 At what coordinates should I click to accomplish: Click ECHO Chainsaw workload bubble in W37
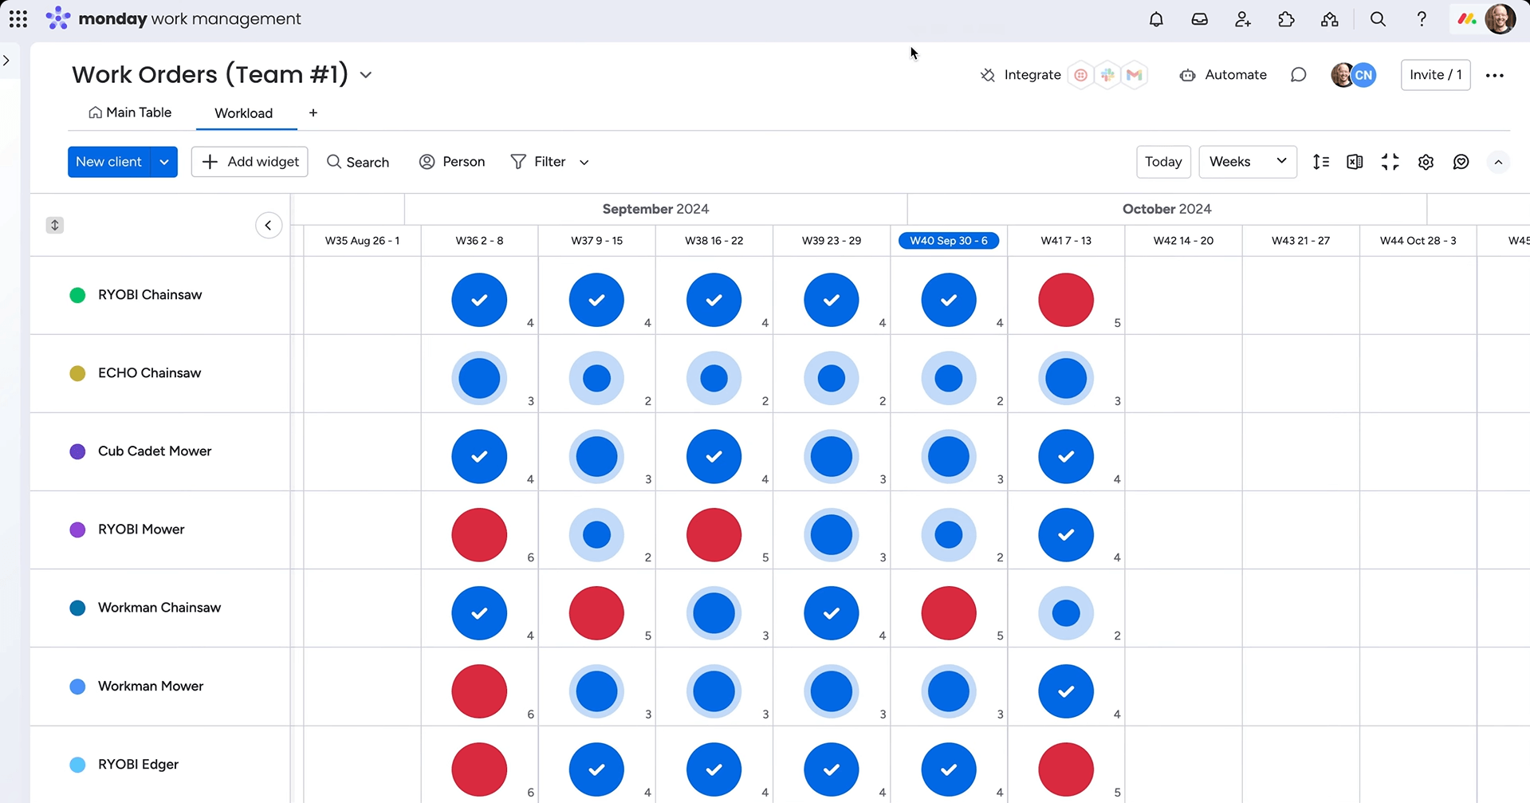tap(596, 379)
